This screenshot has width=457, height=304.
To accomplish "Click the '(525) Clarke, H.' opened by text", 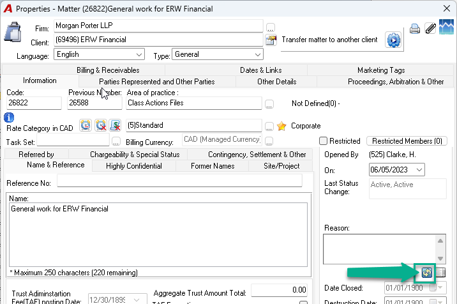I will 393,155.
